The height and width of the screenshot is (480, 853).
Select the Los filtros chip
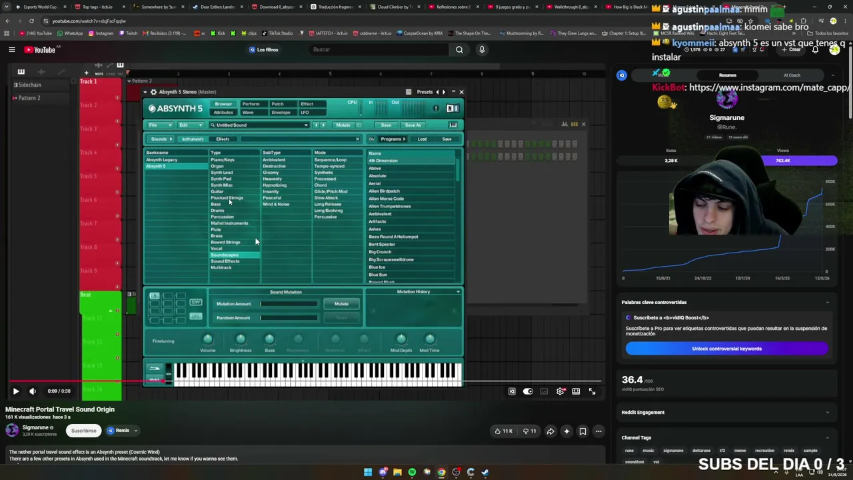pyautogui.click(x=263, y=49)
